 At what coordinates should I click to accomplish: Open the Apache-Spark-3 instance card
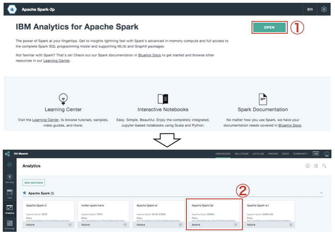click(x=48, y=214)
